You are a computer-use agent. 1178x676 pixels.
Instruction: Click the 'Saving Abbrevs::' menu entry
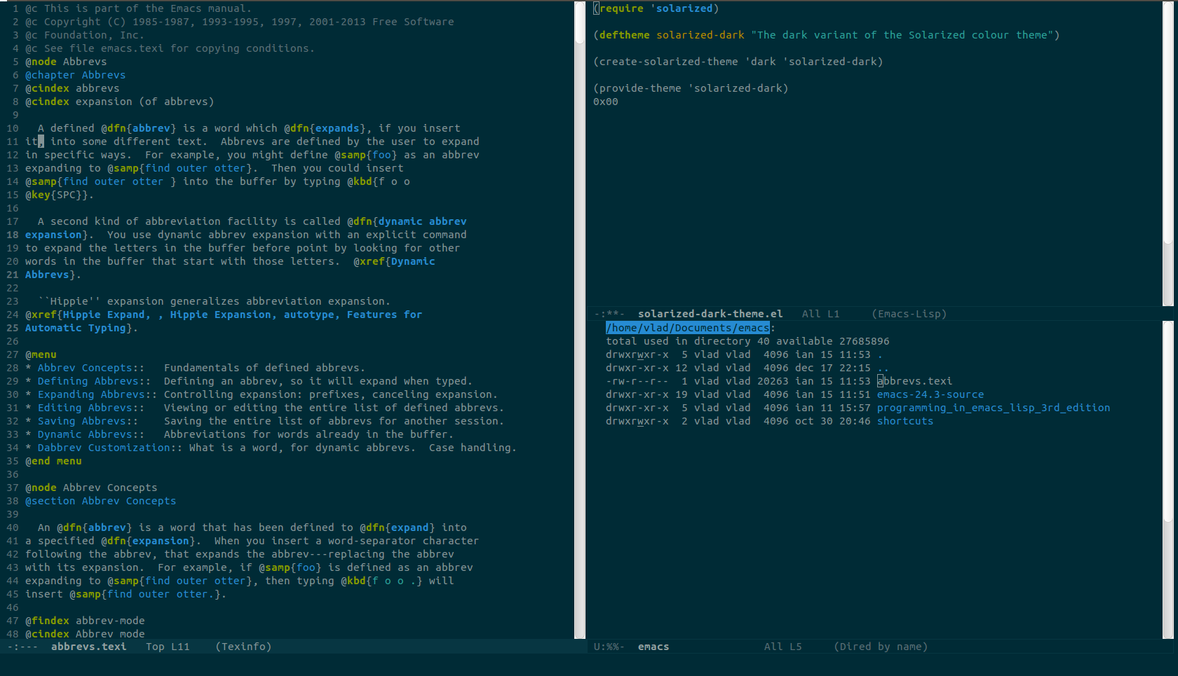88,421
